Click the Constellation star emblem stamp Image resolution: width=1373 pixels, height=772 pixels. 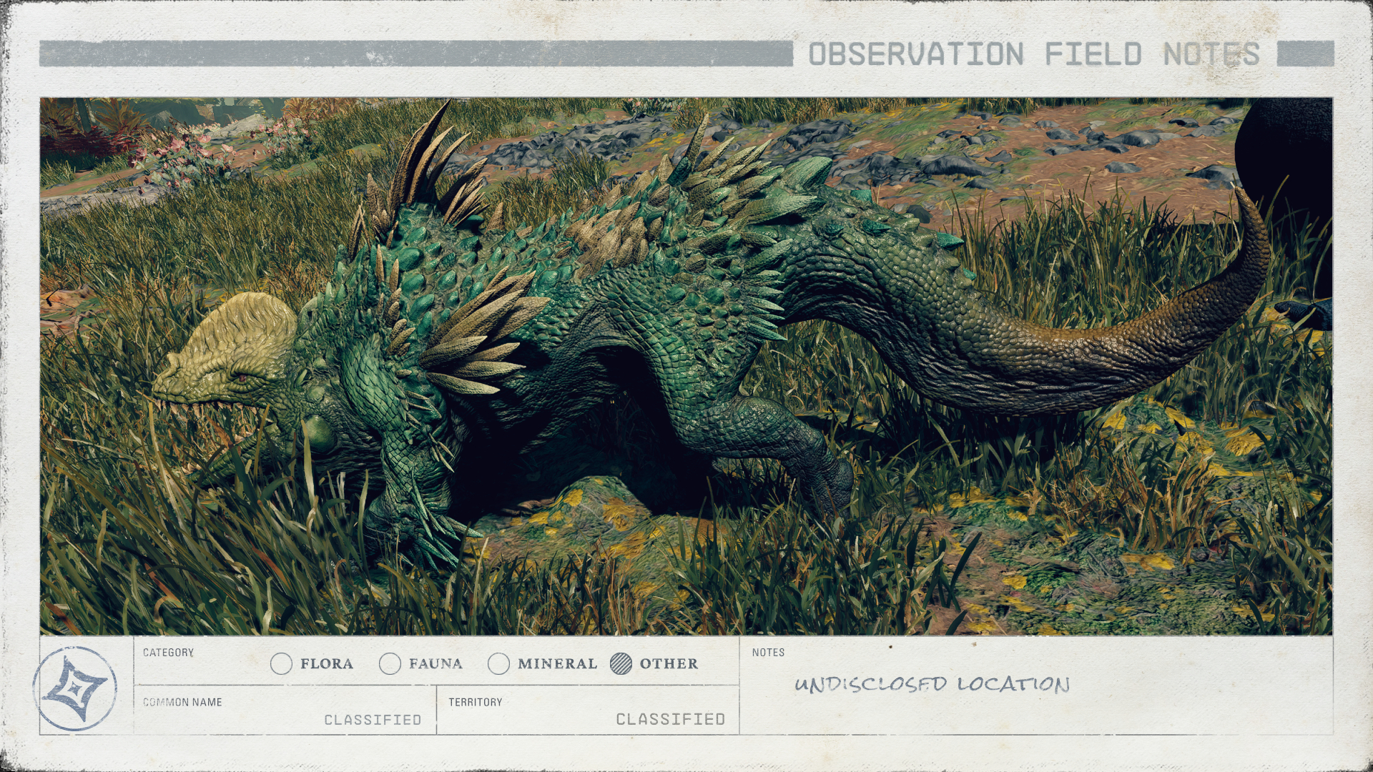pyautogui.click(x=75, y=688)
